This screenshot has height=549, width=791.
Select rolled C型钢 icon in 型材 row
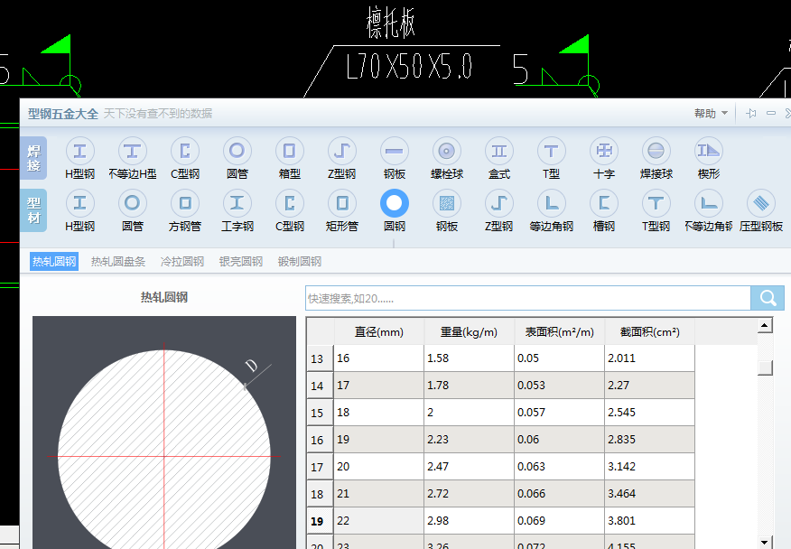290,203
